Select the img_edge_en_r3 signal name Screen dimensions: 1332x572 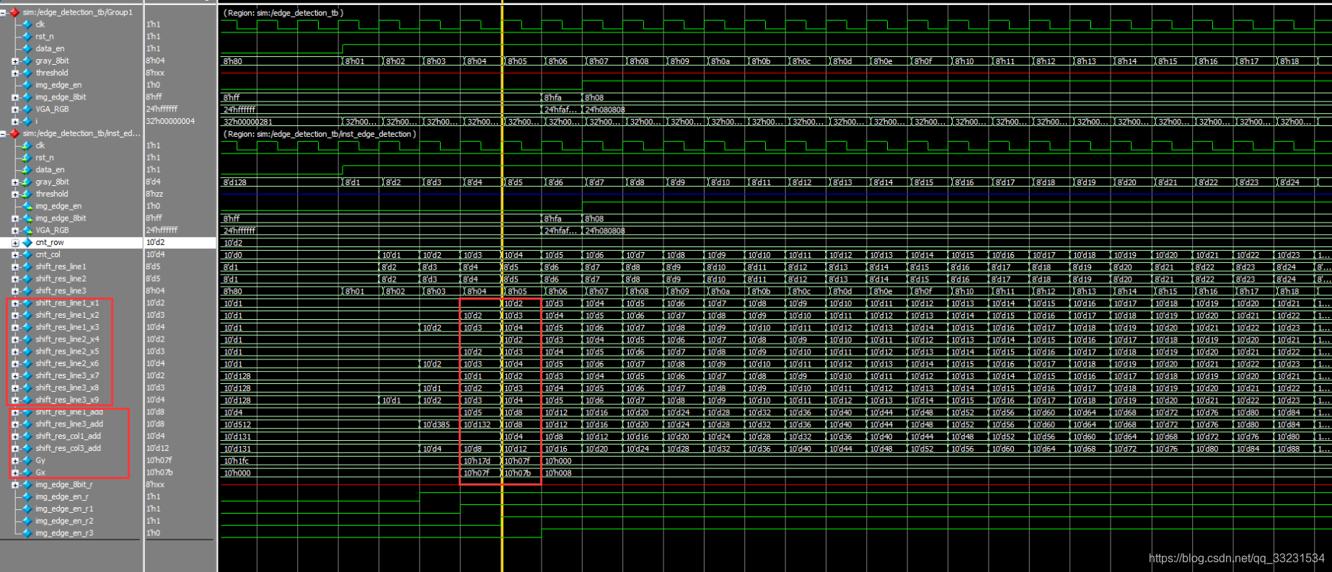tap(64, 533)
